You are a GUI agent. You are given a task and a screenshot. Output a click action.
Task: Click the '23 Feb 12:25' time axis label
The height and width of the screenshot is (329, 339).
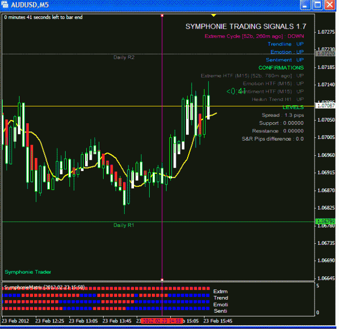tap(49, 321)
